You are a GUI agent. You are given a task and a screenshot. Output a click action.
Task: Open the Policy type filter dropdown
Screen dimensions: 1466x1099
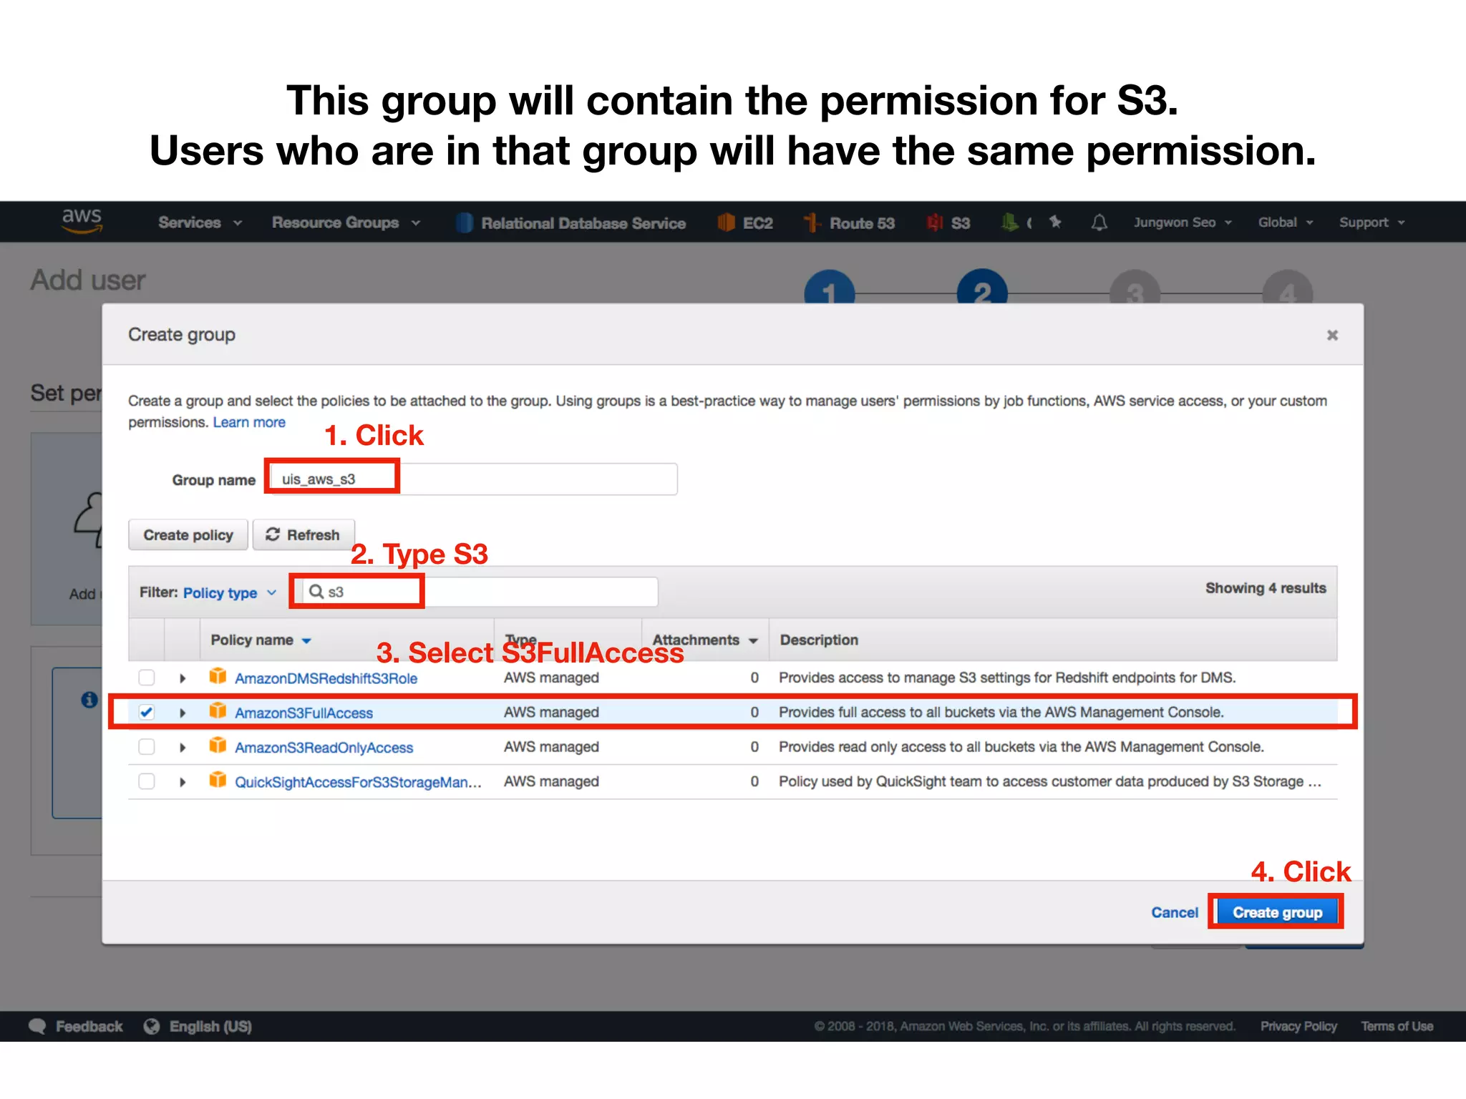229,592
